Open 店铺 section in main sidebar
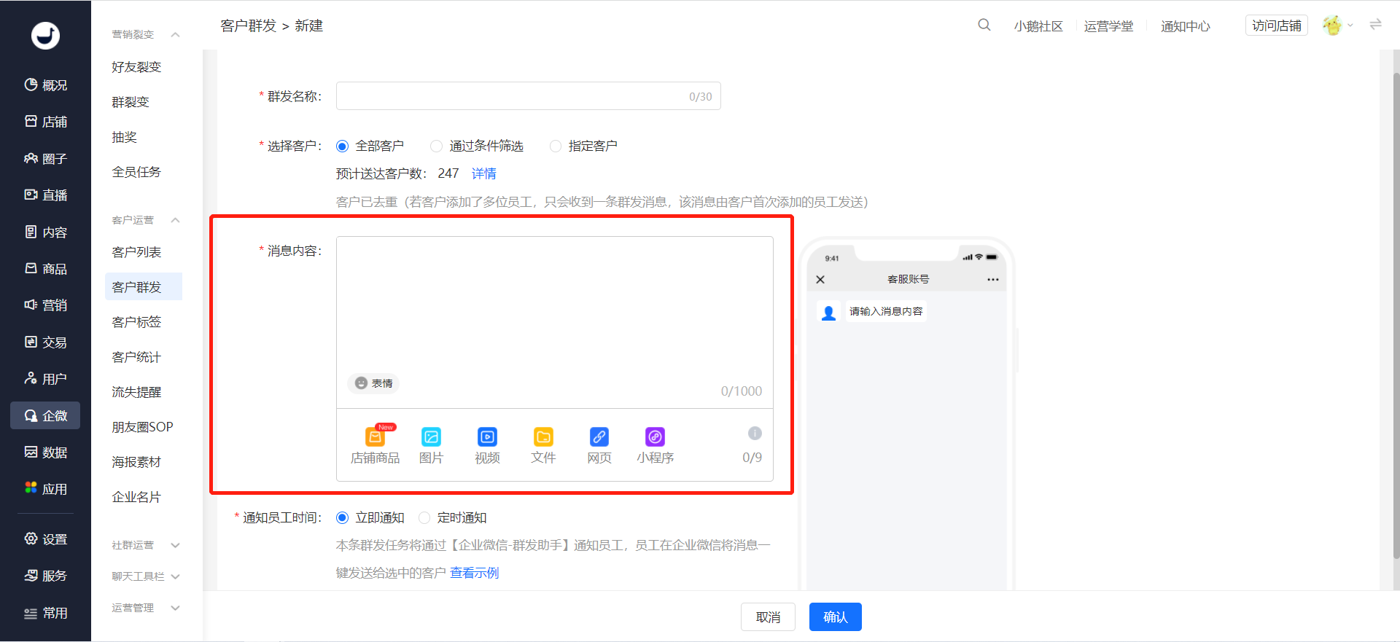 [45, 122]
